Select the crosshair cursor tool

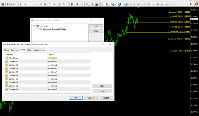(25, 4)
